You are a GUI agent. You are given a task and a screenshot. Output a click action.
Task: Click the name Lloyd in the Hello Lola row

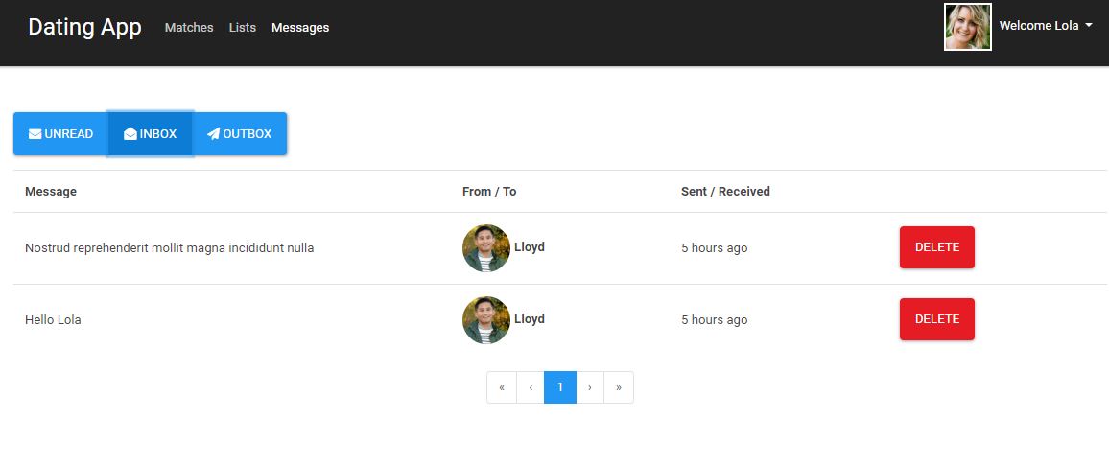coord(529,319)
